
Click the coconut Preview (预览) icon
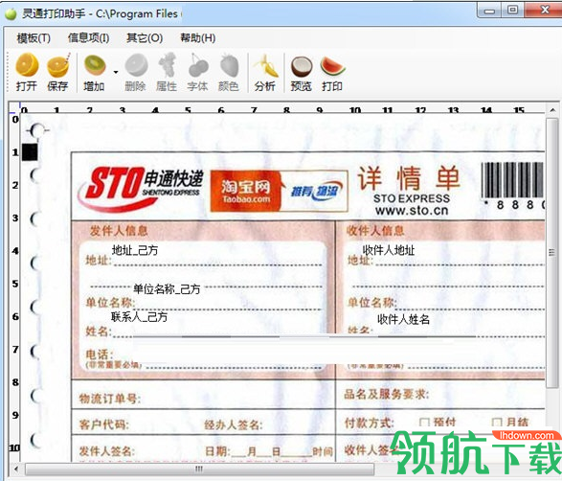[301, 66]
